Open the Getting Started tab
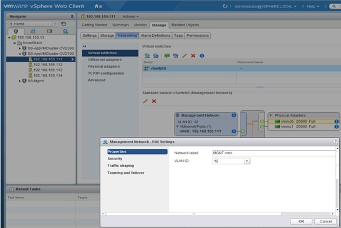 pyautogui.click(x=94, y=25)
